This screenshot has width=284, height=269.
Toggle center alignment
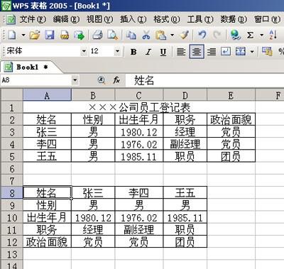197,51
